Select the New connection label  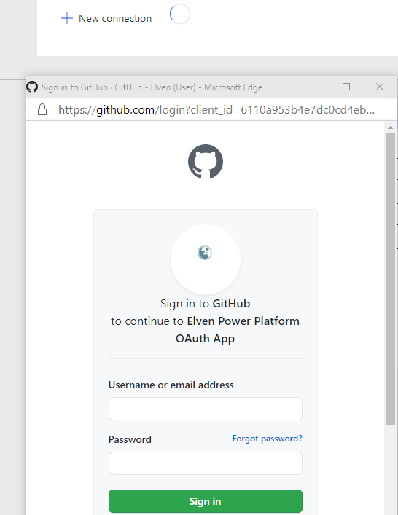[115, 18]
